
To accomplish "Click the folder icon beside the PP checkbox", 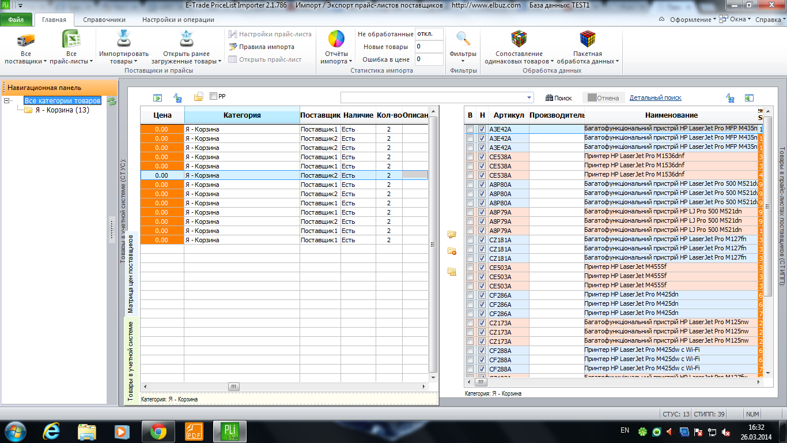I will (x=198, y=97).
